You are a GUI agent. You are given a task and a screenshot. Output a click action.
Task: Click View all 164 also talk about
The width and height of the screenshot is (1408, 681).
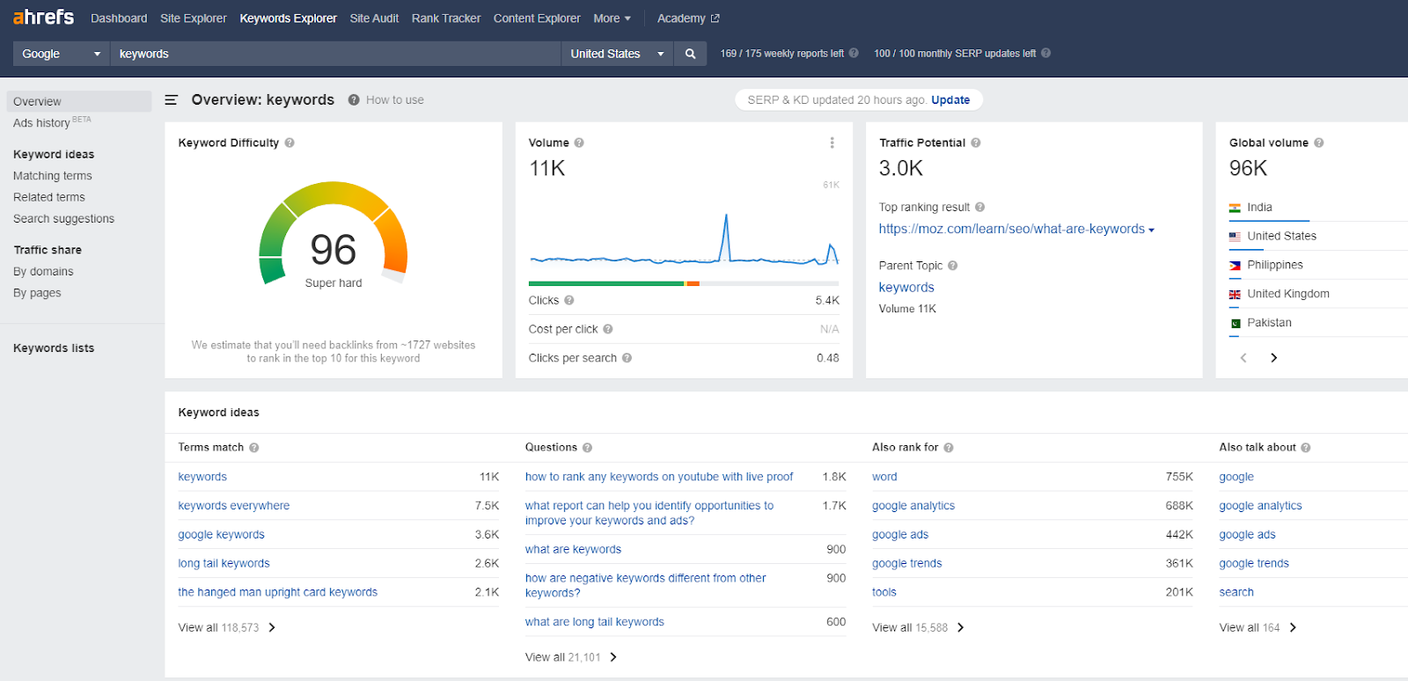[x=1258, y=628]
